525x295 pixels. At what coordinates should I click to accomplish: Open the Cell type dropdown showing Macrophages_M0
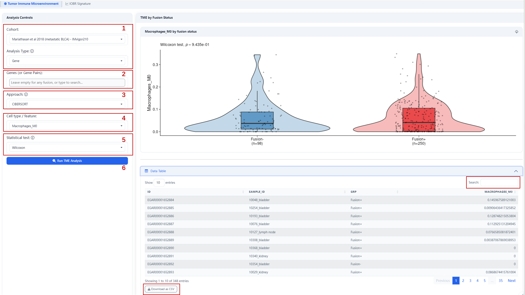pyautogui.click(x=67, y=126)
